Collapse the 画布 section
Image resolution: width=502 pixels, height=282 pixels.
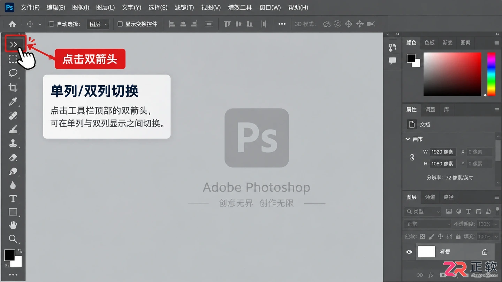tap(408, 139)
